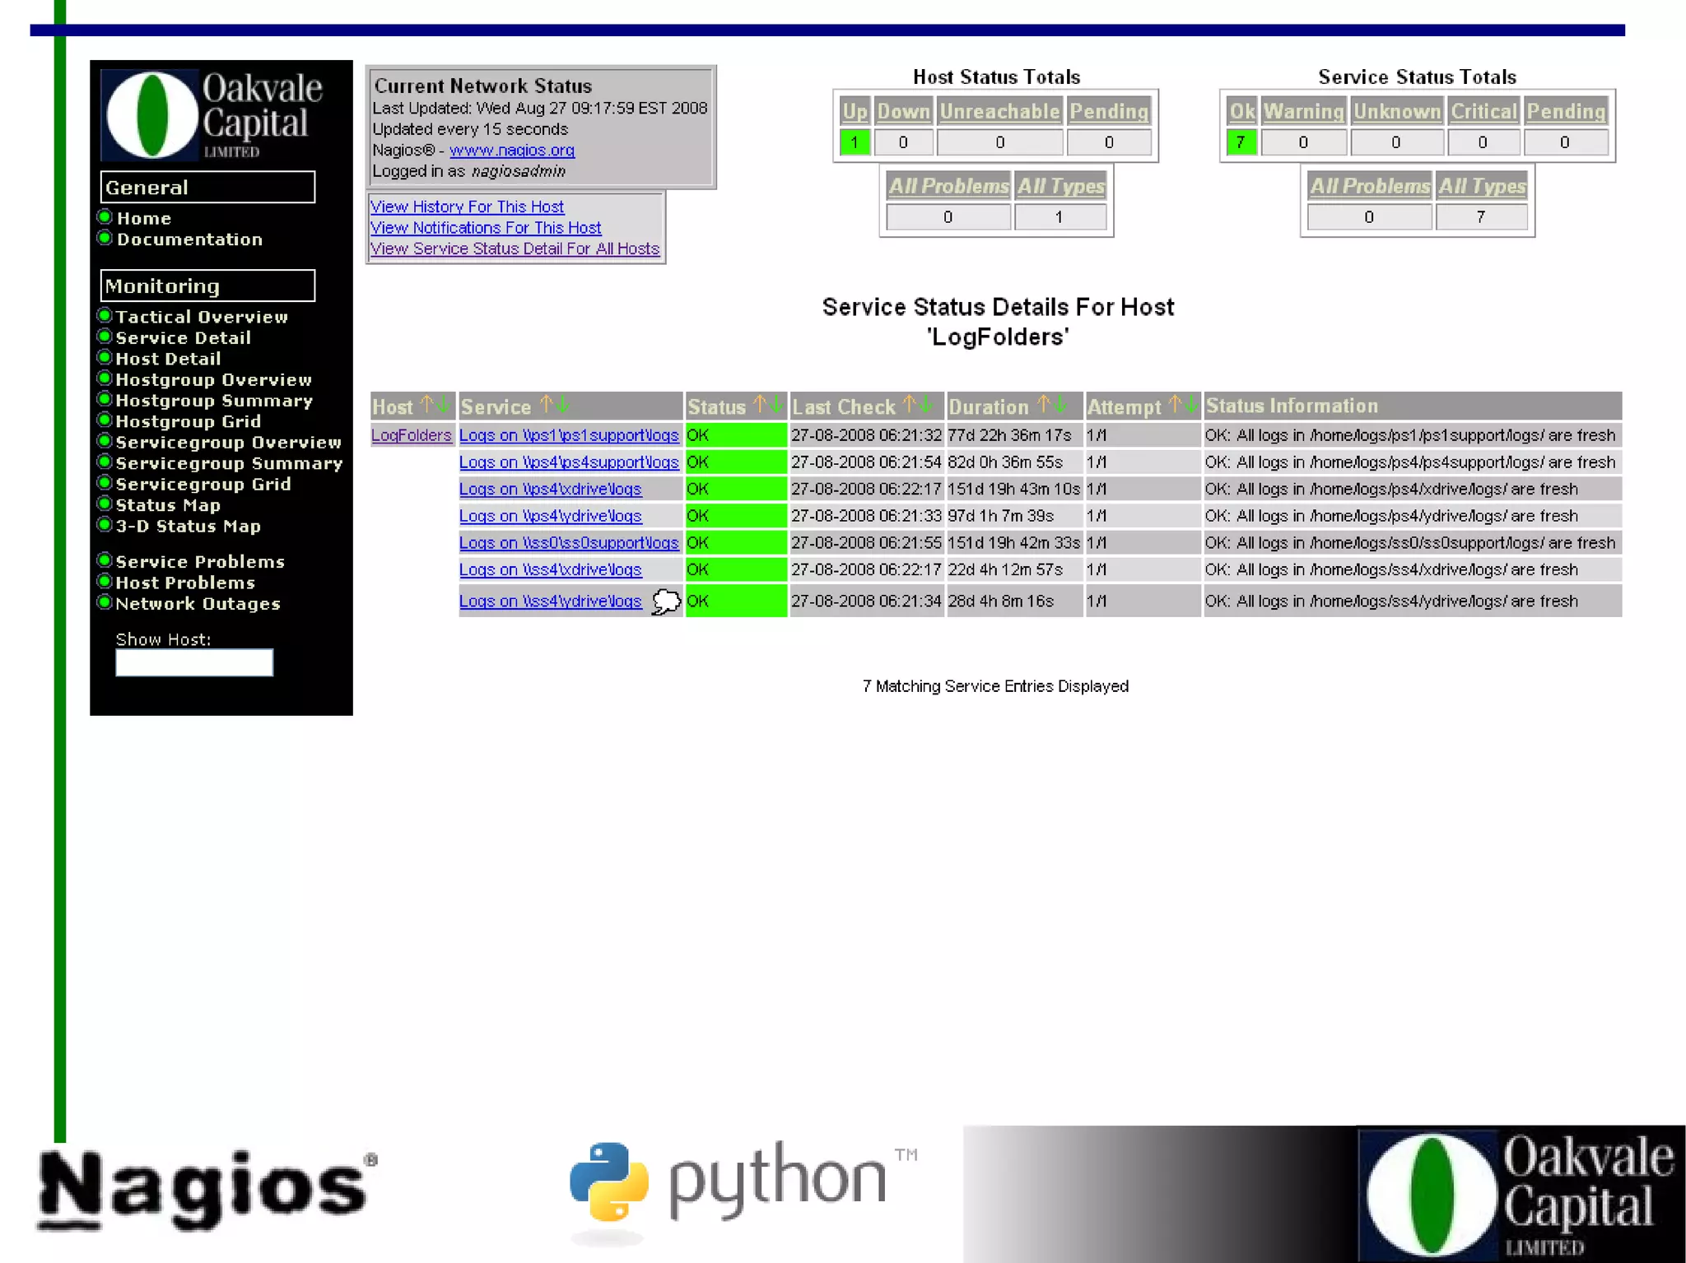Open Logs on ps4 xdrive logs service link
Screen dimensions: 1686x1263
tap(550, 489)
